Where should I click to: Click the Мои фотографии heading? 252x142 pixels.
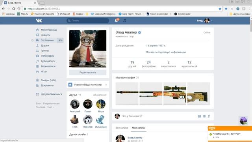coord(125,78)
